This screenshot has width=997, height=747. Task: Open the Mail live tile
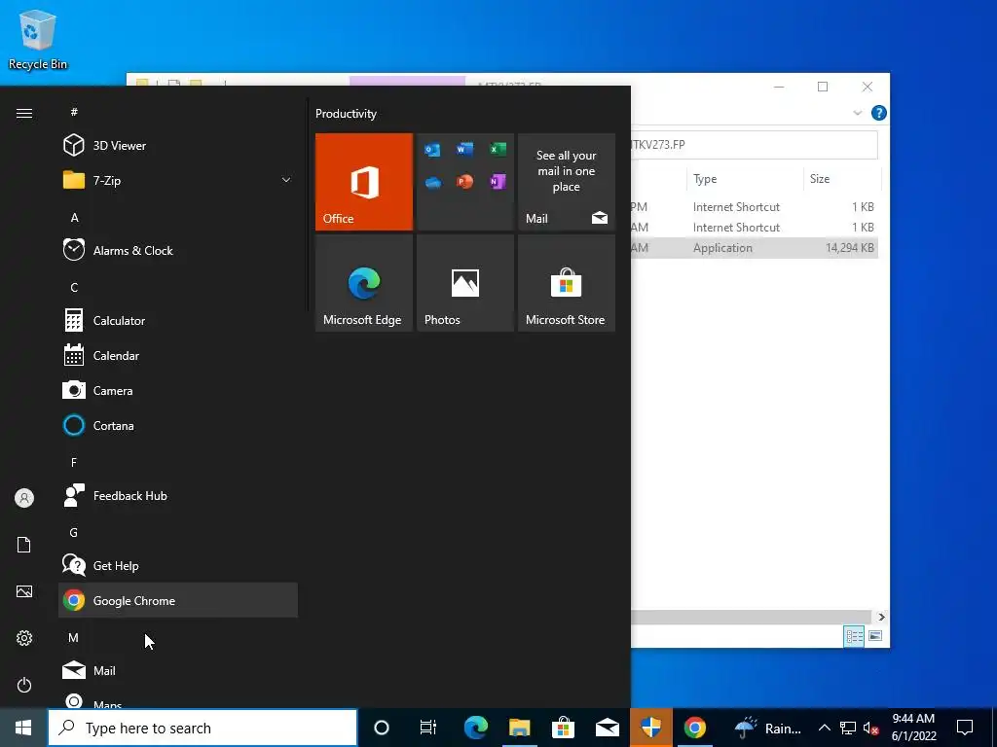[x=566, y=182]
